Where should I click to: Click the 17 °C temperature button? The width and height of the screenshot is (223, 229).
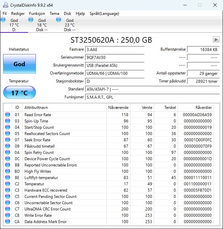[x=20, y=93]
